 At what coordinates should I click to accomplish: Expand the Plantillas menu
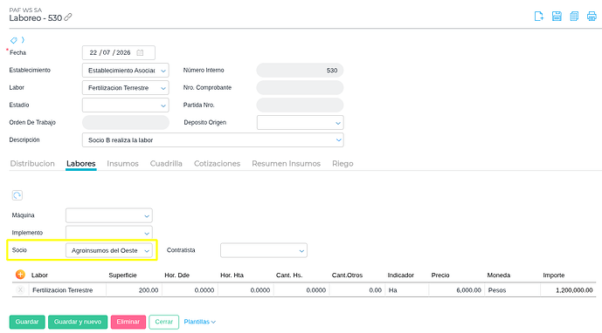click(199, 322)
